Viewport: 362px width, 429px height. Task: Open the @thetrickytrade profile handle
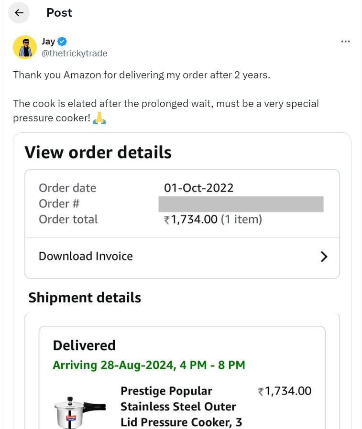[x=74, y=54]
